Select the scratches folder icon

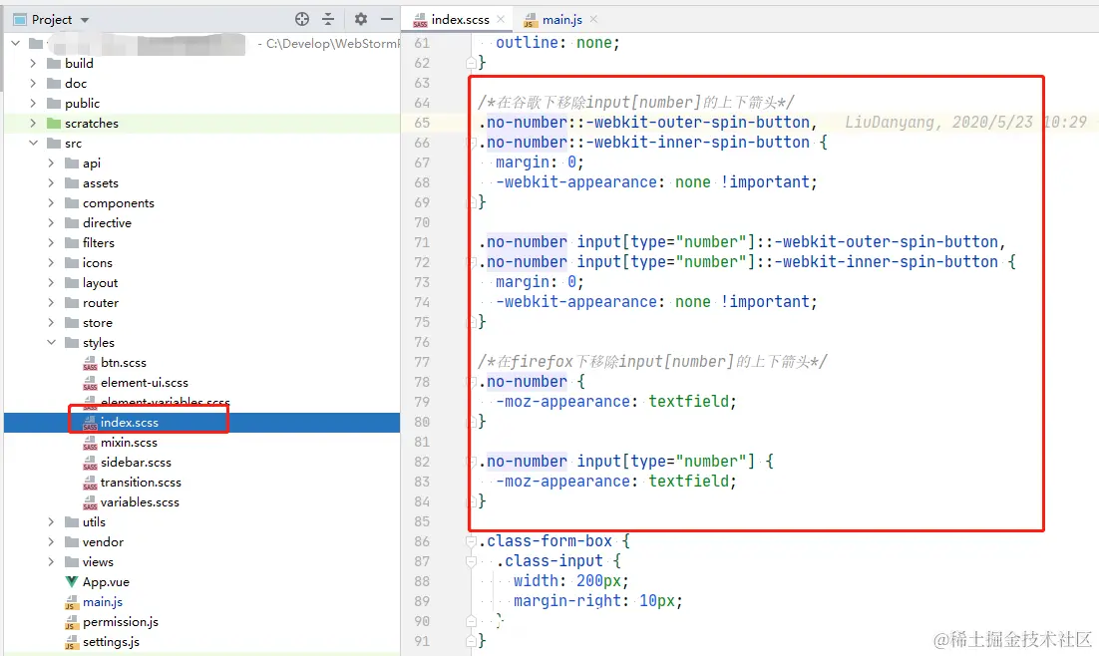coord(53,124)
